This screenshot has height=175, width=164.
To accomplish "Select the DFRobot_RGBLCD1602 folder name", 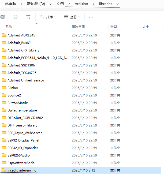I will coord(25,118).
